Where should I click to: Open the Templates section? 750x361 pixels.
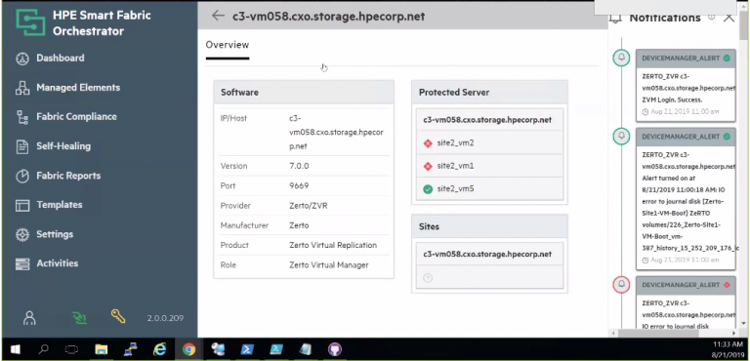click(x=49, y=205)
